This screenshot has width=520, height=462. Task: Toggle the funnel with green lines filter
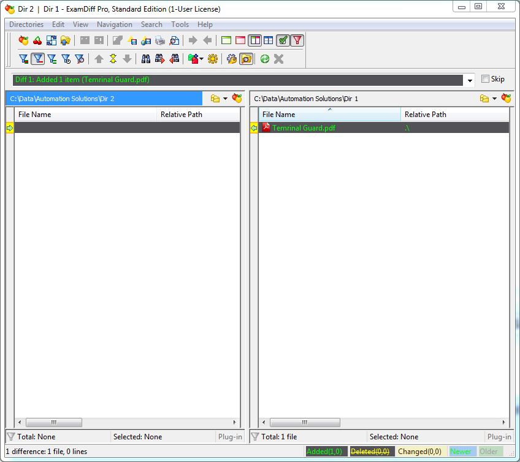tap(52, 59)
